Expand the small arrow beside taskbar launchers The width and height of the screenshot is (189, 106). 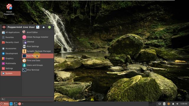23,104
